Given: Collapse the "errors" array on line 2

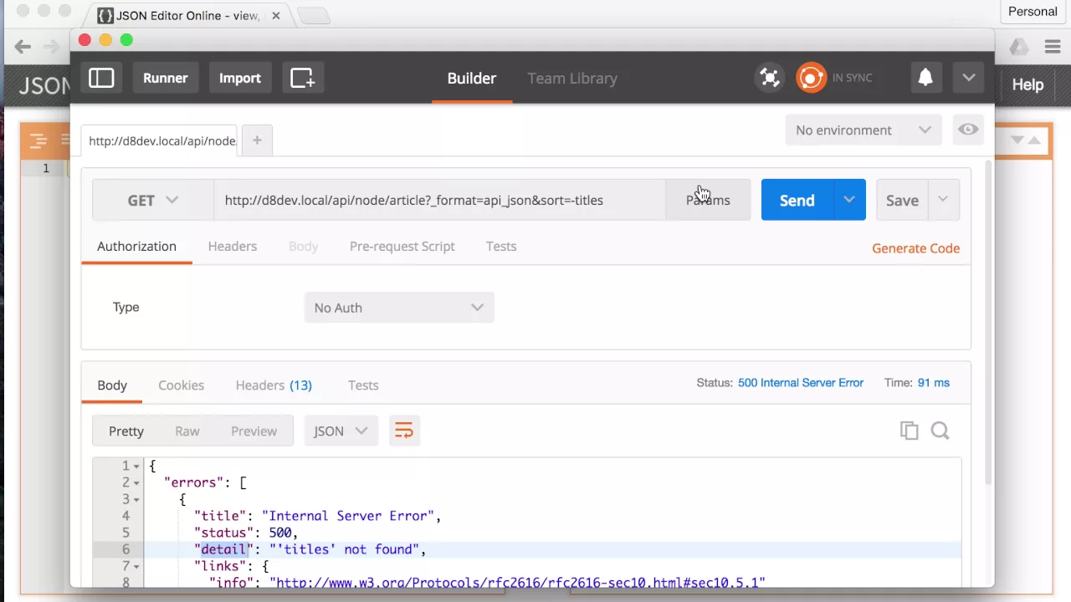Looking at the screenshot, I should [x=136, y=483].
